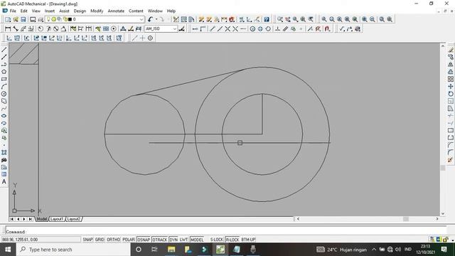Open the View menu
Screen dimensions: 455x256
pos(36,11)
